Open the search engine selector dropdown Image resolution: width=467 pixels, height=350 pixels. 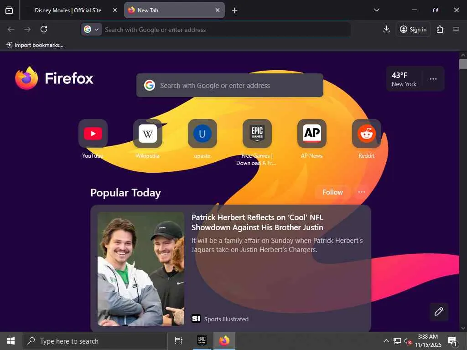point(91,29)
